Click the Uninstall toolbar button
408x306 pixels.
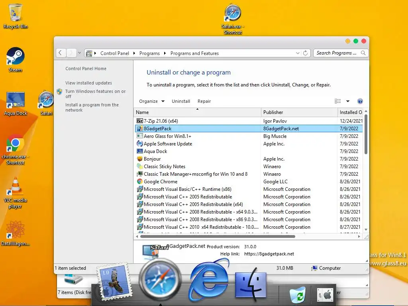[181, 101]
